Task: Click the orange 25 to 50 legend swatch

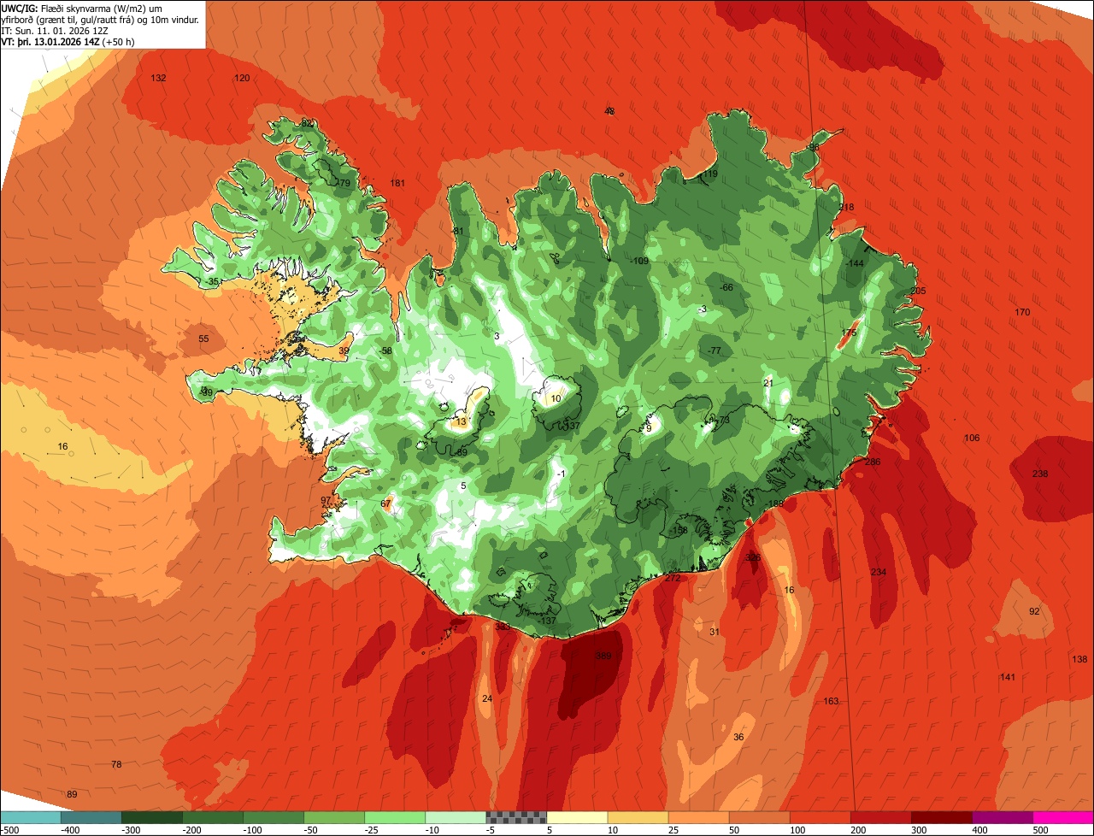Action: (x=697, y=817)
